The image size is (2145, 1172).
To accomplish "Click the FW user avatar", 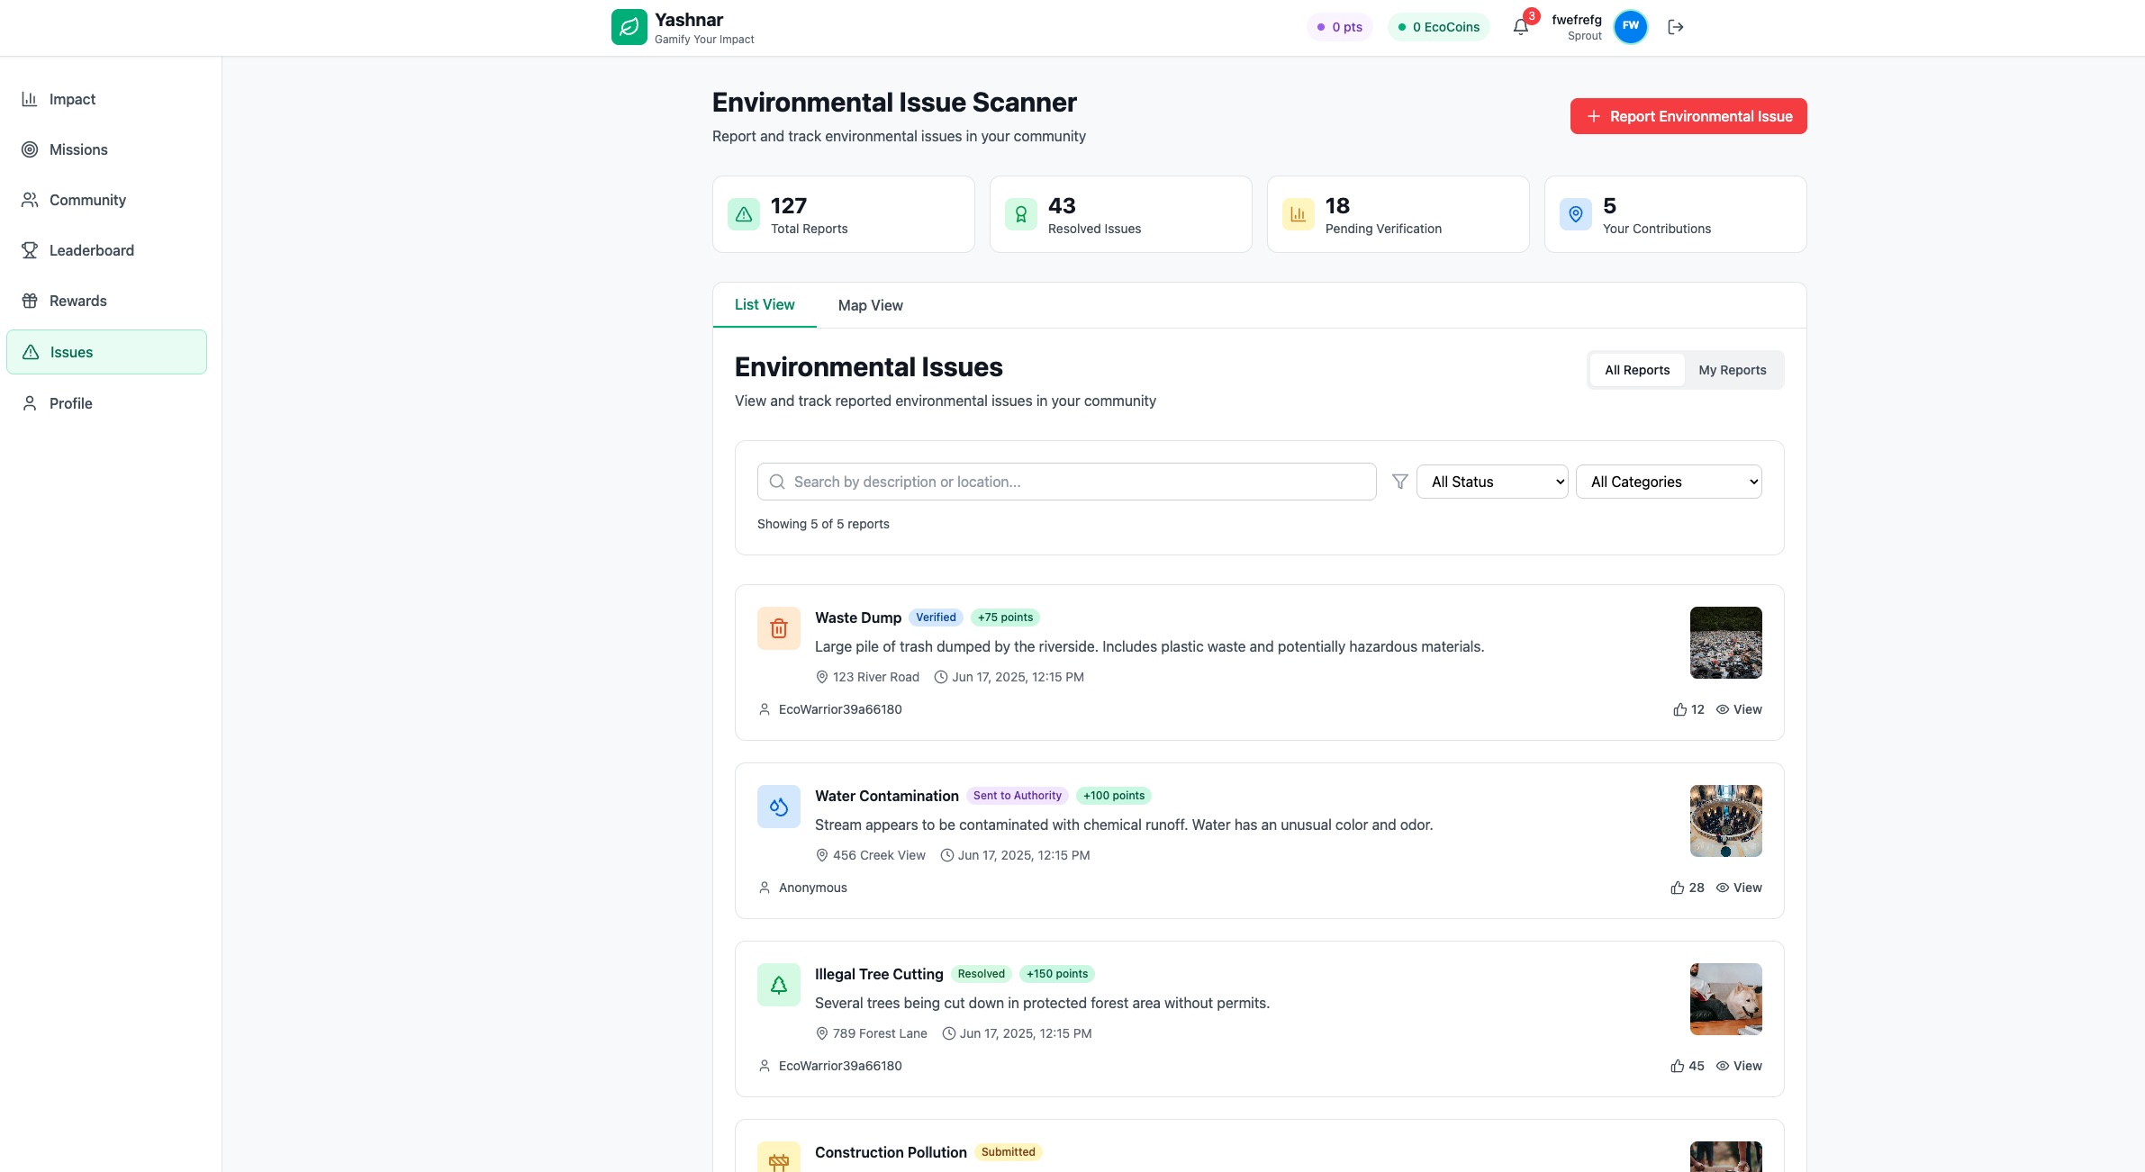I will [x=1631, y=26].
